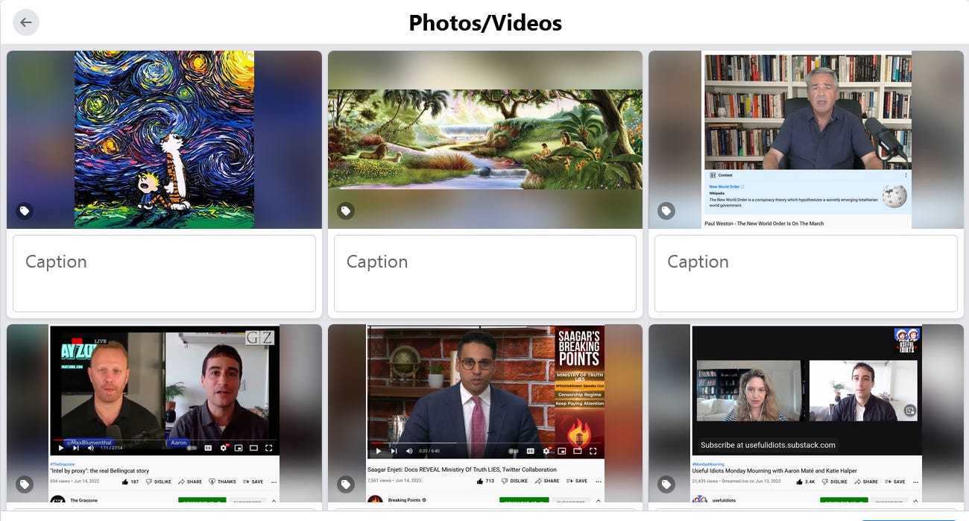Image resolution: width=969 pixels, height=521 pixels.
Task: Go back using the arrow button
Action: pyautogui.click(x=26, y=22)
